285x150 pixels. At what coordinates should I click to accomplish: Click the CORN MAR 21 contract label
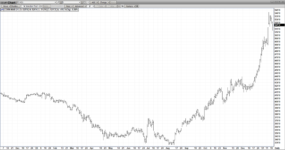(11, 9)
